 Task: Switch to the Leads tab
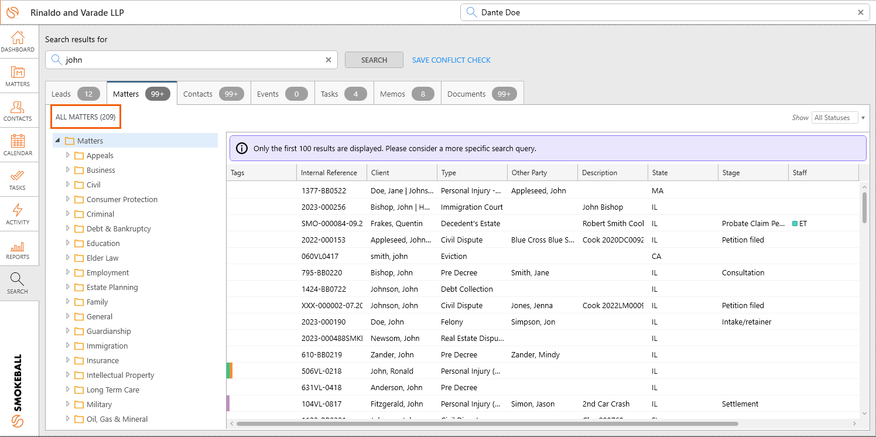pyautogui.click(x=76, y=94)
